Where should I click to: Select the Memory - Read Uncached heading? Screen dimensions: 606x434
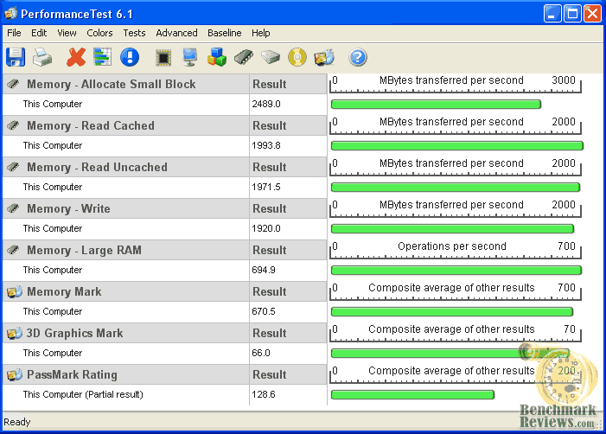point(97,167)
